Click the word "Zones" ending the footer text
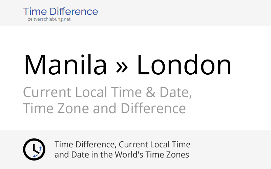This screenshot has height=169, width=271. [179, 155]
